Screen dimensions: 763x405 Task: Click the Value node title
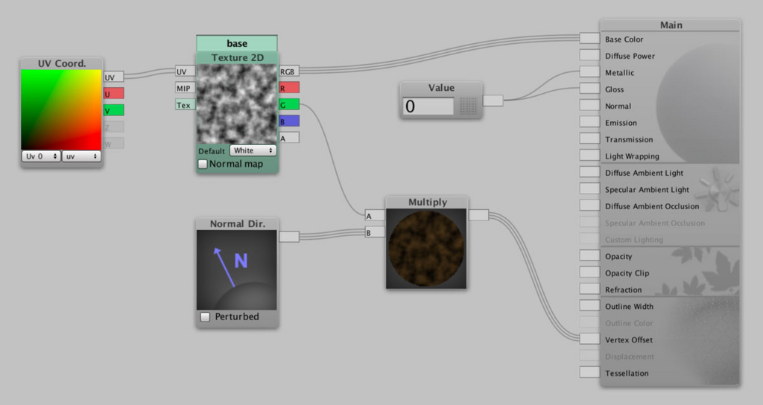click(x=441, y=88)
